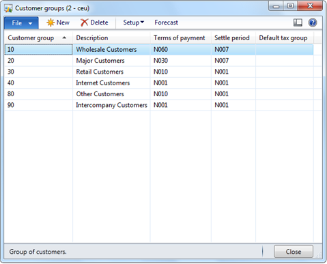Select customer group 30 cell

click(x=38, y=72)
